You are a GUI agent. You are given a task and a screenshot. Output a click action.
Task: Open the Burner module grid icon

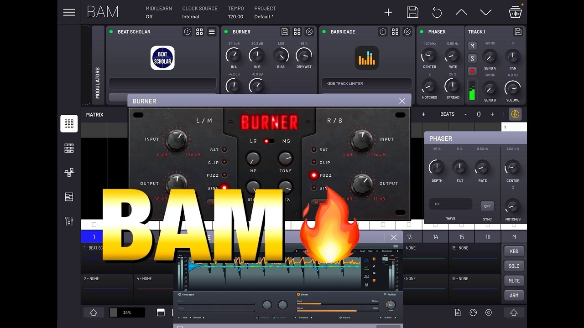297,32
